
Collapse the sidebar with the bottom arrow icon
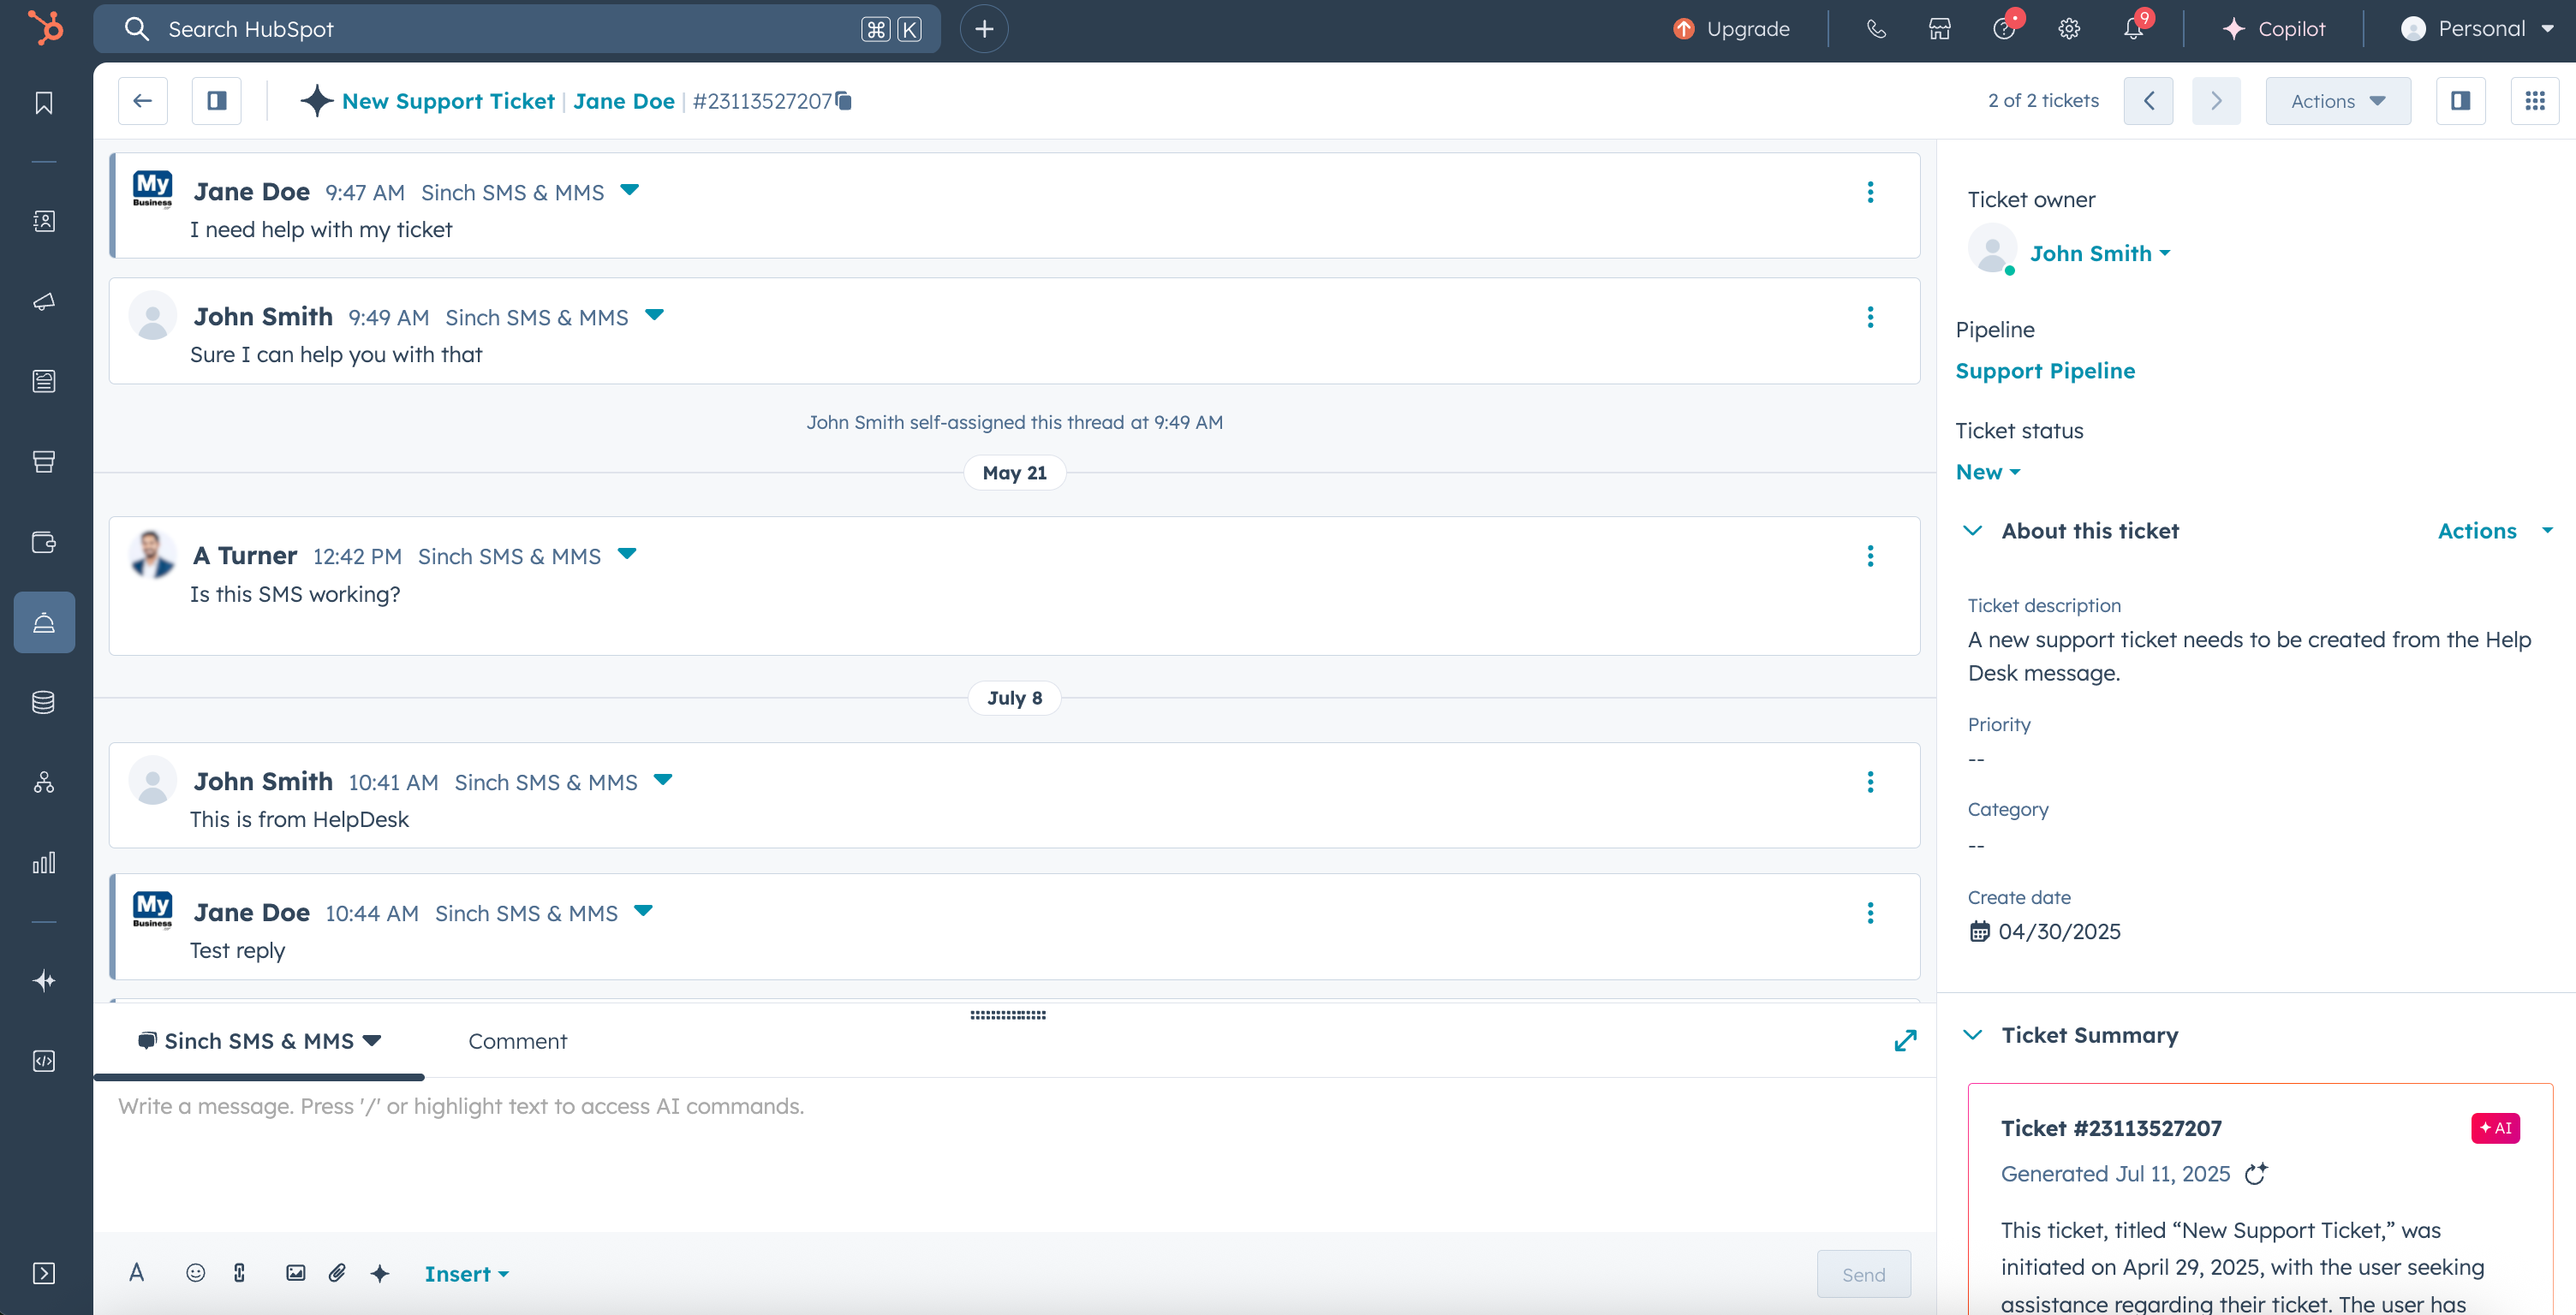click(x=44, y=1273)
